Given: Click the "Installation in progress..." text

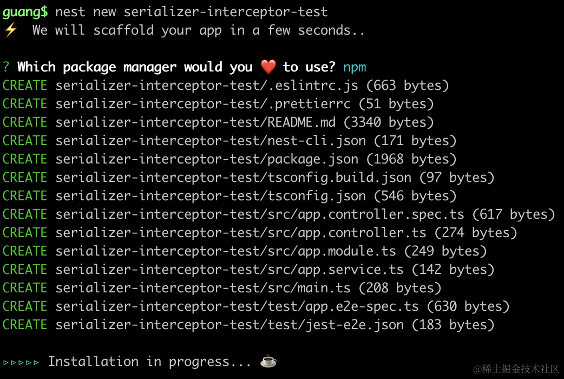Looking at the screenshot, I should click(x=149, y=362).
